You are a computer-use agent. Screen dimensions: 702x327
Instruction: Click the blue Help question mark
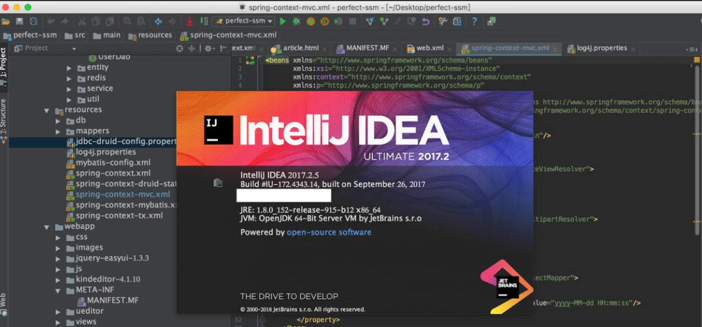(474, 21)
